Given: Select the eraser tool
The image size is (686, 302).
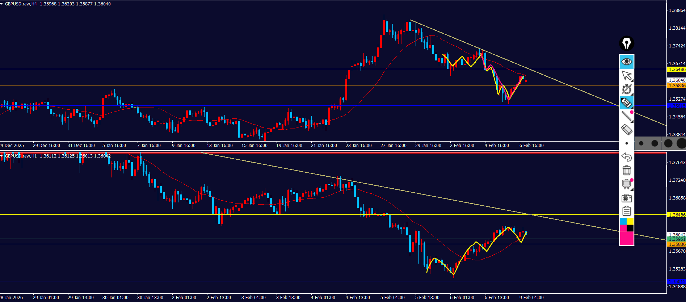Looking at the screenshot, I should [x=627, y=130].
